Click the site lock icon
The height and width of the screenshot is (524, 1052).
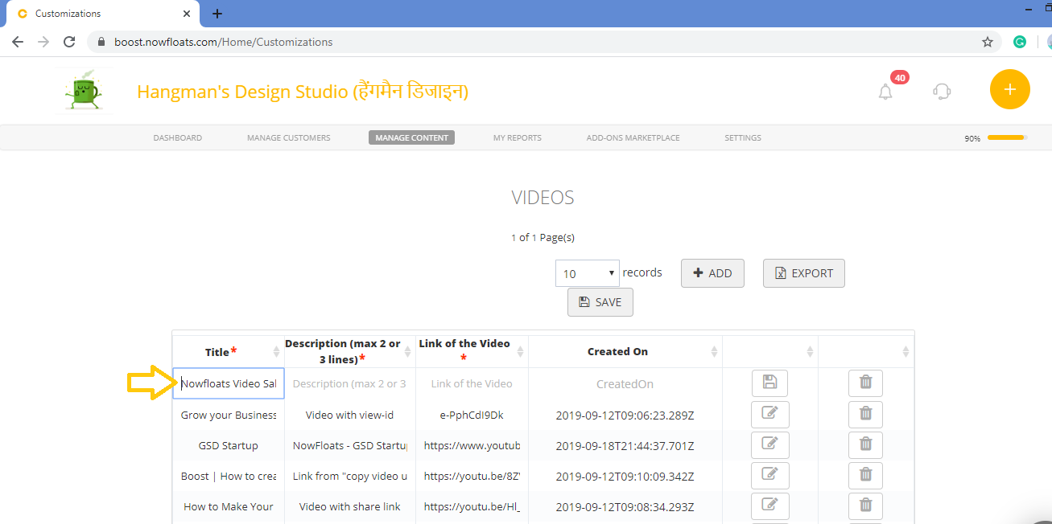[x=101, y=42]
